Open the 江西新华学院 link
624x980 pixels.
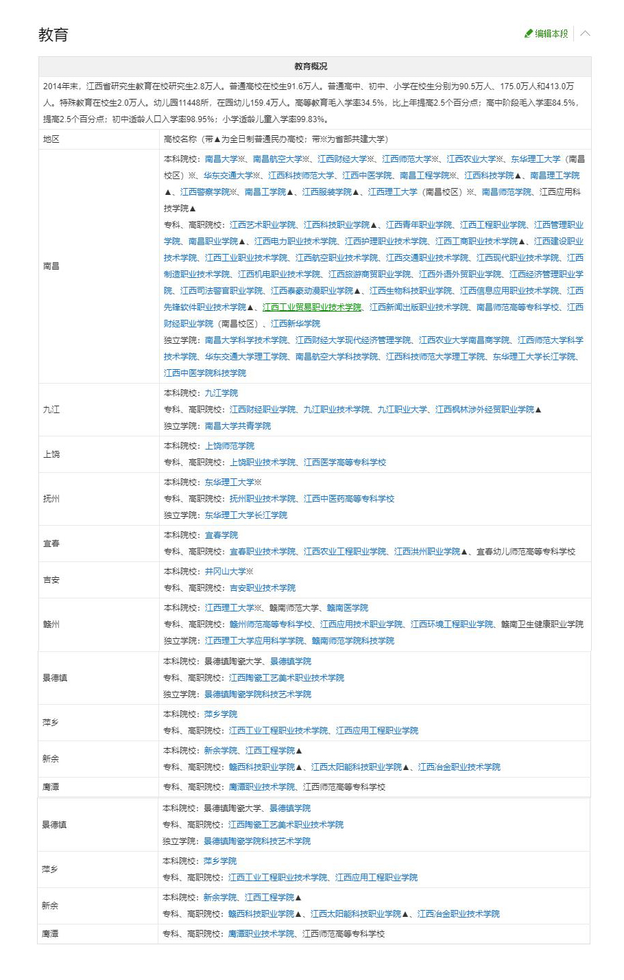(296, 324)
